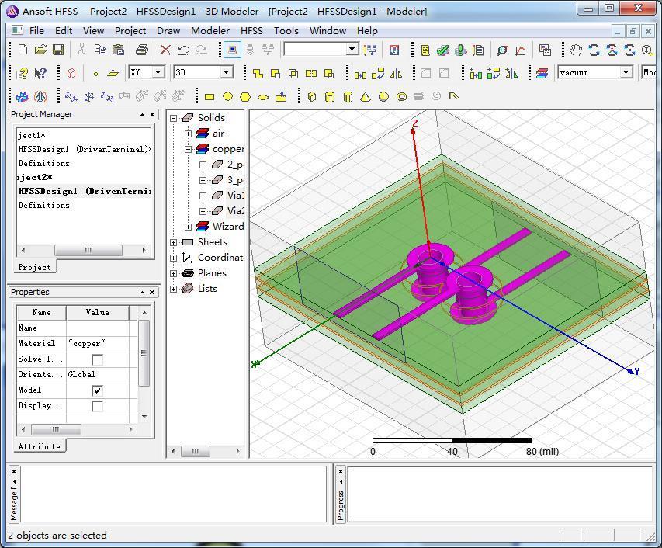
Task: Switch to the Attribute tab
Action: coord(40,446)
